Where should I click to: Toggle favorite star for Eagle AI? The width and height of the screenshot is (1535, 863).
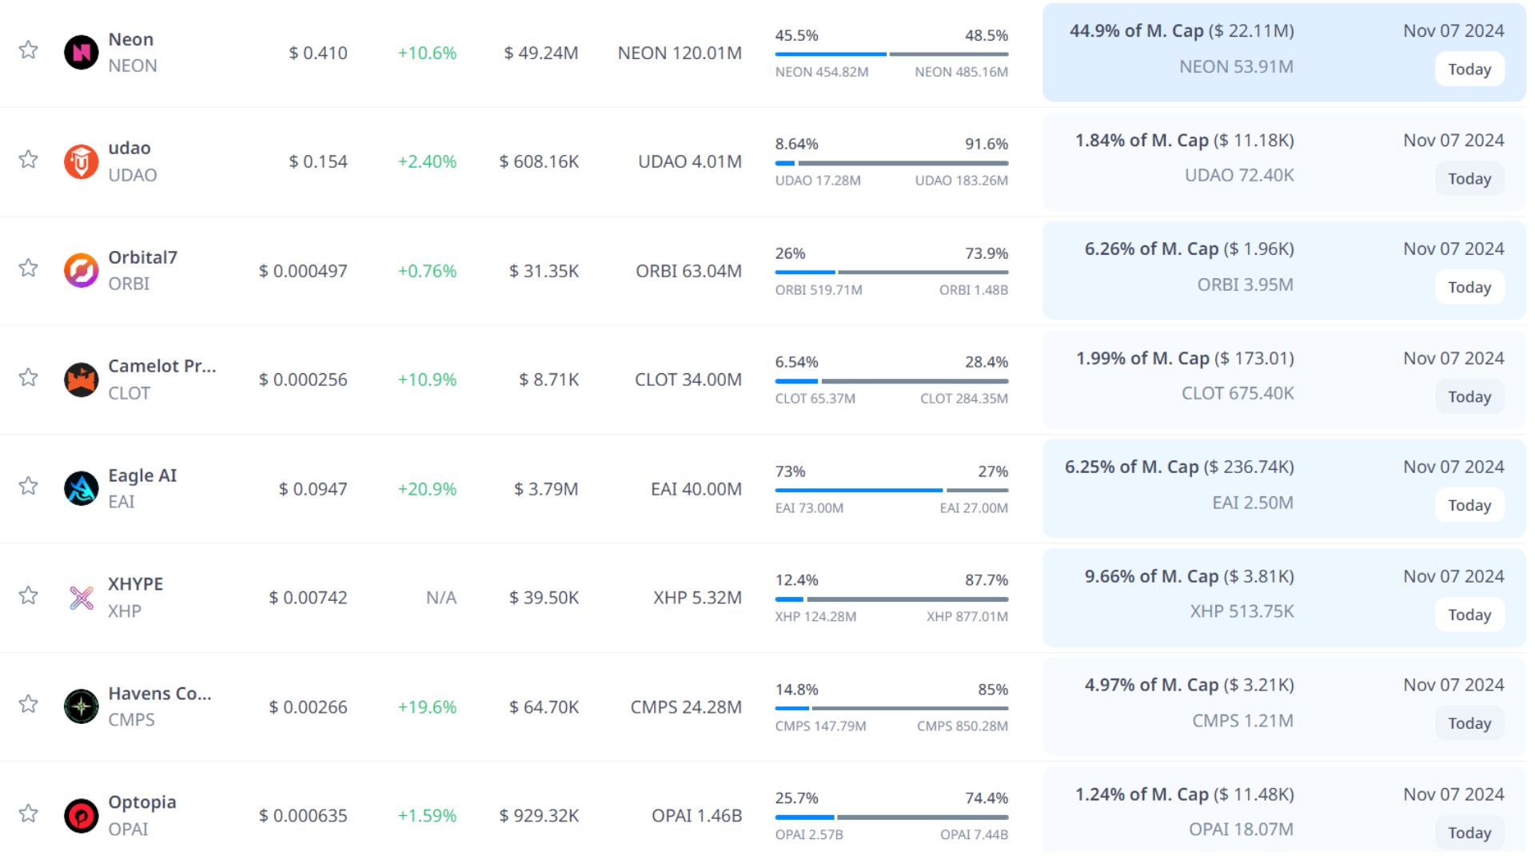[29, 486]
